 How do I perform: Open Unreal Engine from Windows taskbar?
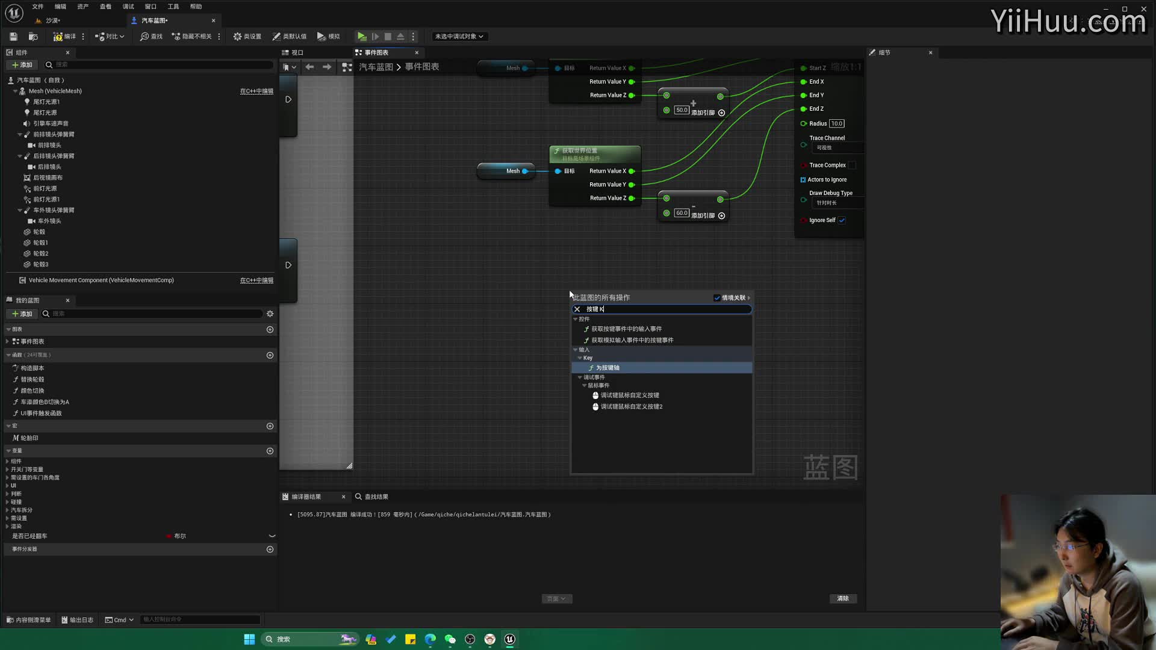pos(510,640)
